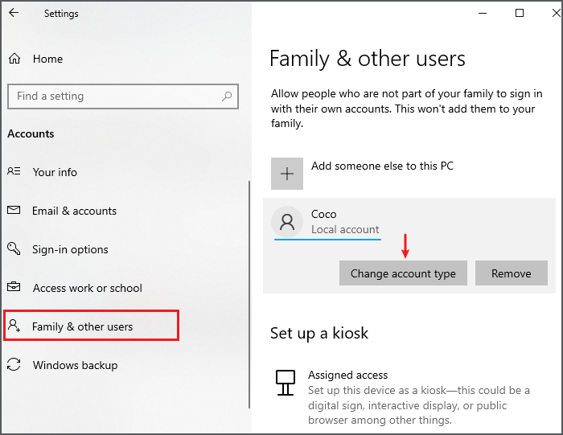This screenshot has height=435, width=563.
Task: Go to Sign-in options page
Action: (70, 249)
